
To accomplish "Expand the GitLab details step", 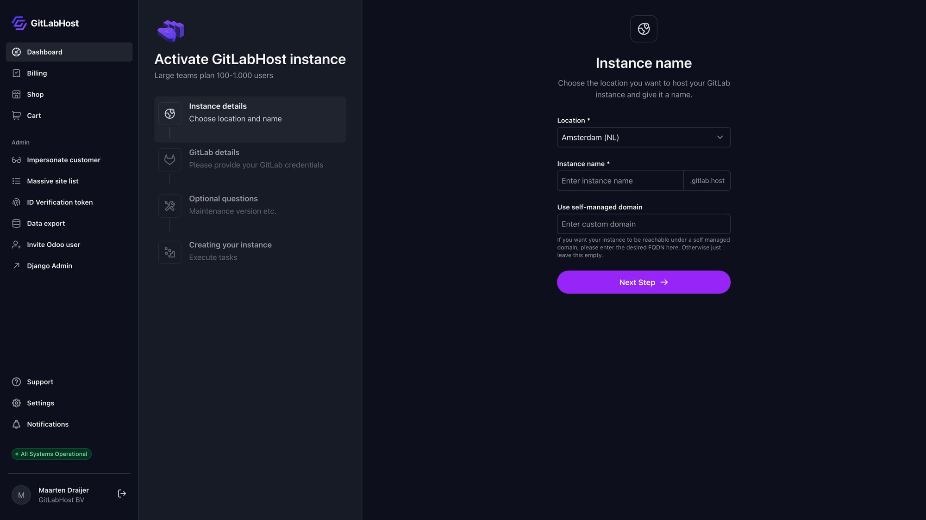I will coord(250,159).
